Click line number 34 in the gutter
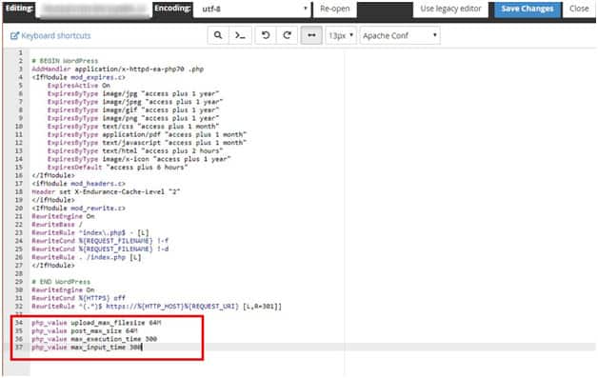 [19, 323]
